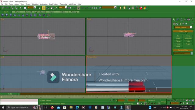Click the Tube object type button

[188, 41]
